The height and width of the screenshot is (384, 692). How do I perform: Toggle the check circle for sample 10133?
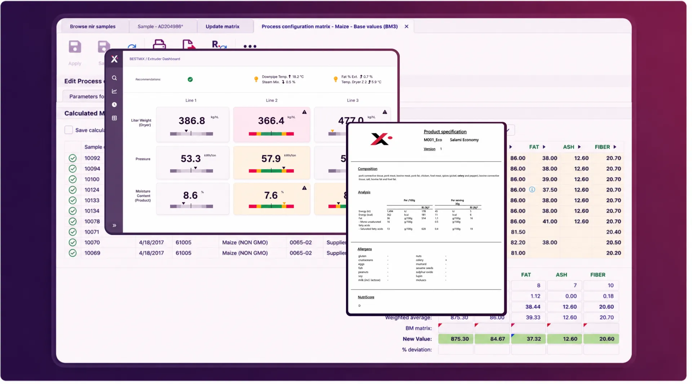point(72,200)
